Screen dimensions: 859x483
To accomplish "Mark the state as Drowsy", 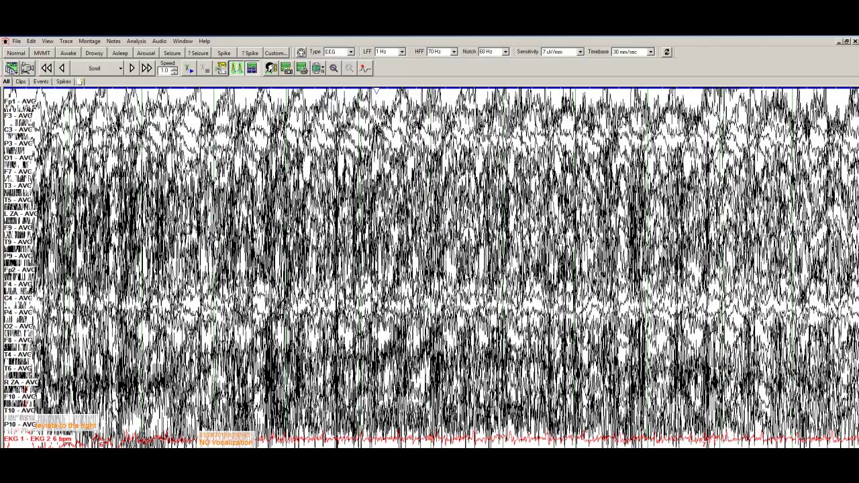I will (94, 53).
